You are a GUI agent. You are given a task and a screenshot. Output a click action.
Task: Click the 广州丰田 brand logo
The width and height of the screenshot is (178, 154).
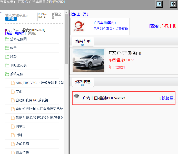[79, 26]
